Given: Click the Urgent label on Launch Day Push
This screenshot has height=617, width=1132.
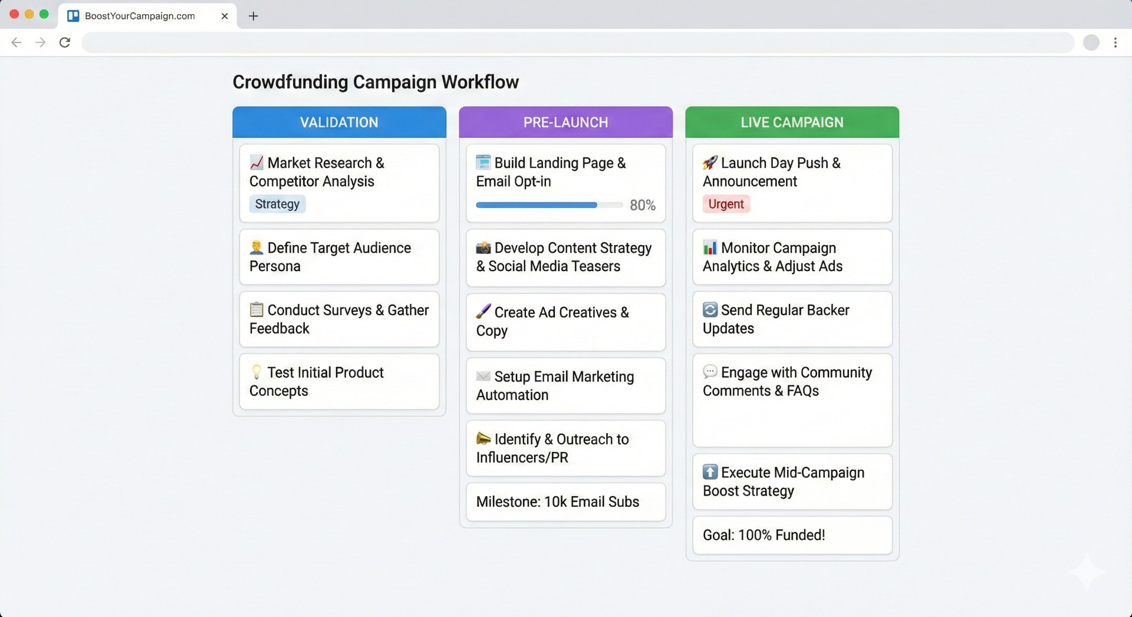Looking at the screenshot, I should pos(726,204).
